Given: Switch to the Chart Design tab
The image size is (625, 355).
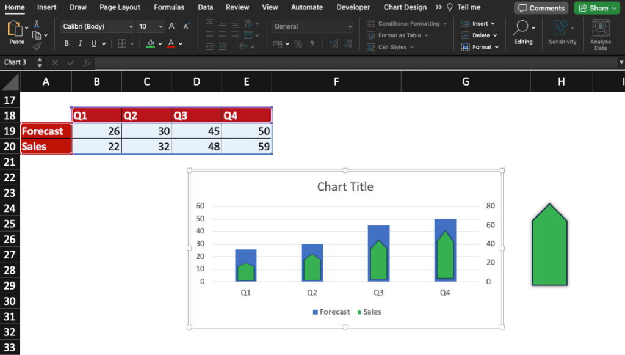Looking at the screenshot, I should point(405,7).
